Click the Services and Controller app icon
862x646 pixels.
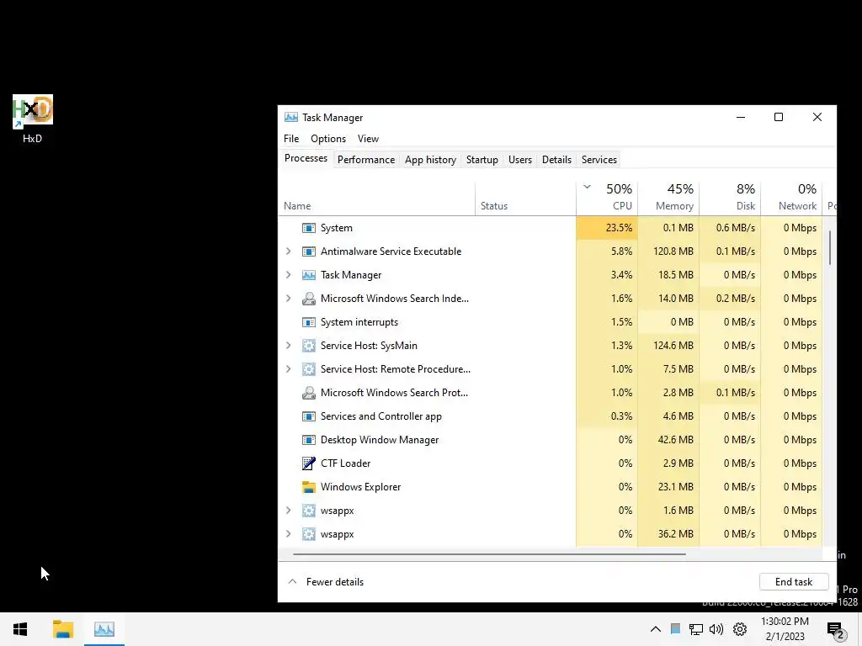click(x=309, y=416)
